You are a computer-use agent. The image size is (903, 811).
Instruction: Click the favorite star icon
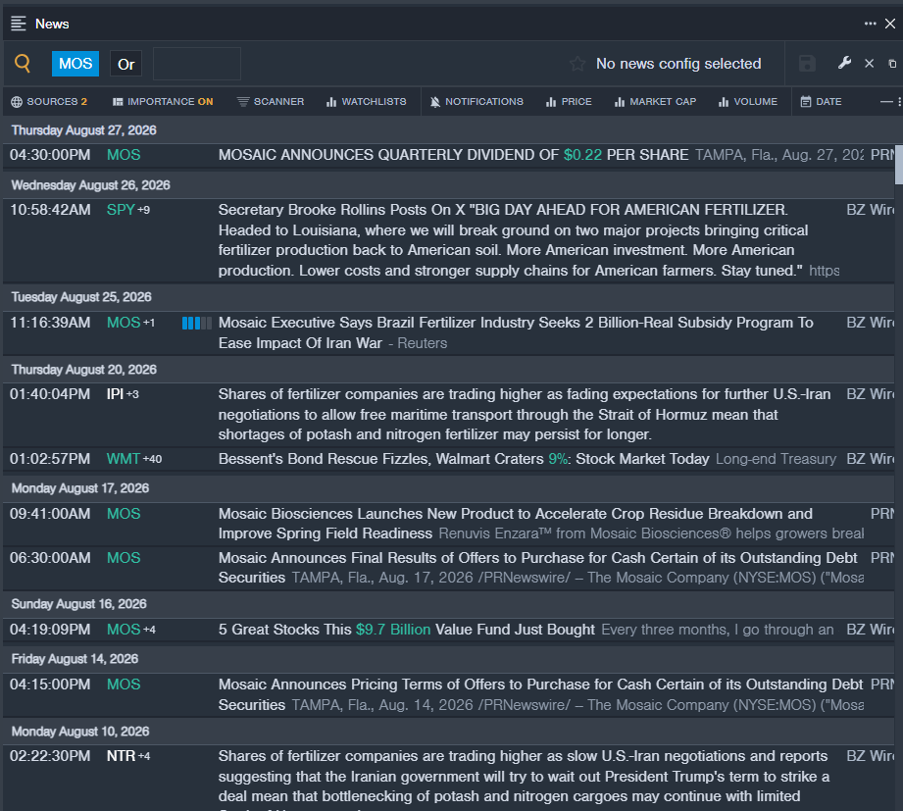click(577, 64)
